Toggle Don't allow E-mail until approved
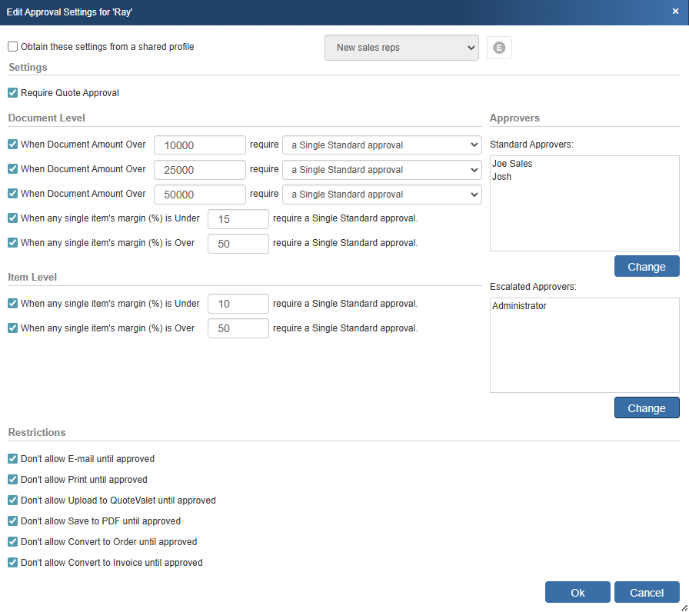The width and height of the screenshot is (689, 612). click(13, 459)
